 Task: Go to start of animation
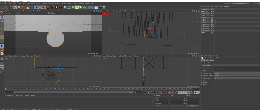[145, 92]
